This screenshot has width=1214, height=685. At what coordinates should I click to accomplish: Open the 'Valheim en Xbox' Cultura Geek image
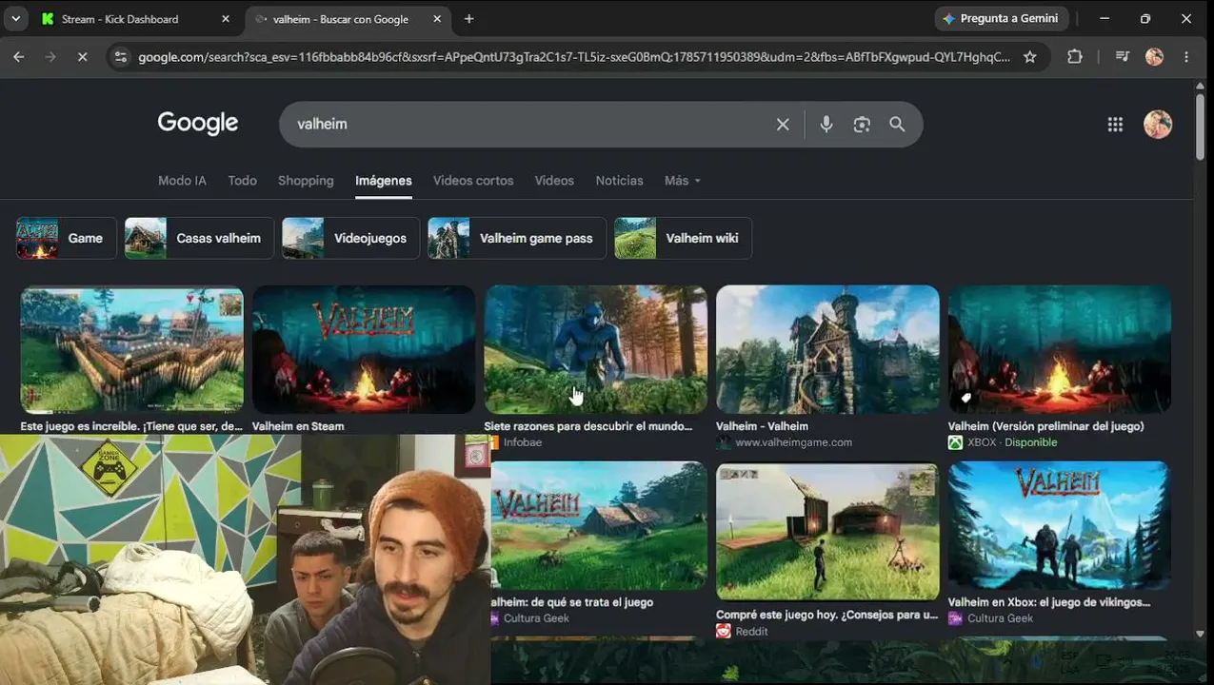click(1060, 525)
